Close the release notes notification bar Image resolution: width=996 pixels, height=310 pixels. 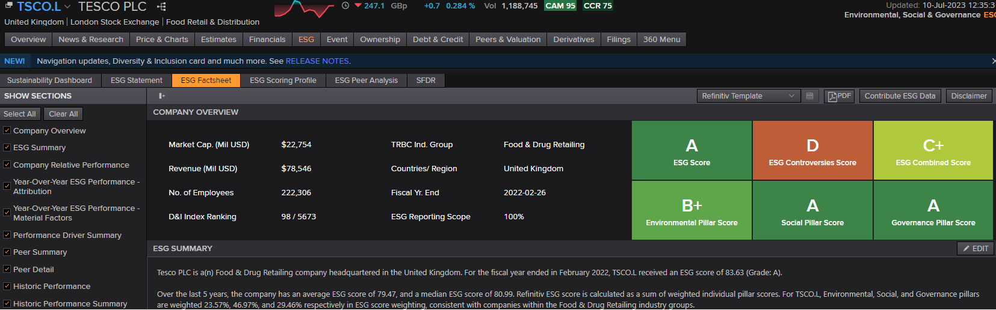992,61
